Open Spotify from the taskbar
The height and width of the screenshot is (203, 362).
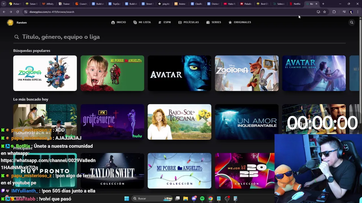click(x=202, y=198)
